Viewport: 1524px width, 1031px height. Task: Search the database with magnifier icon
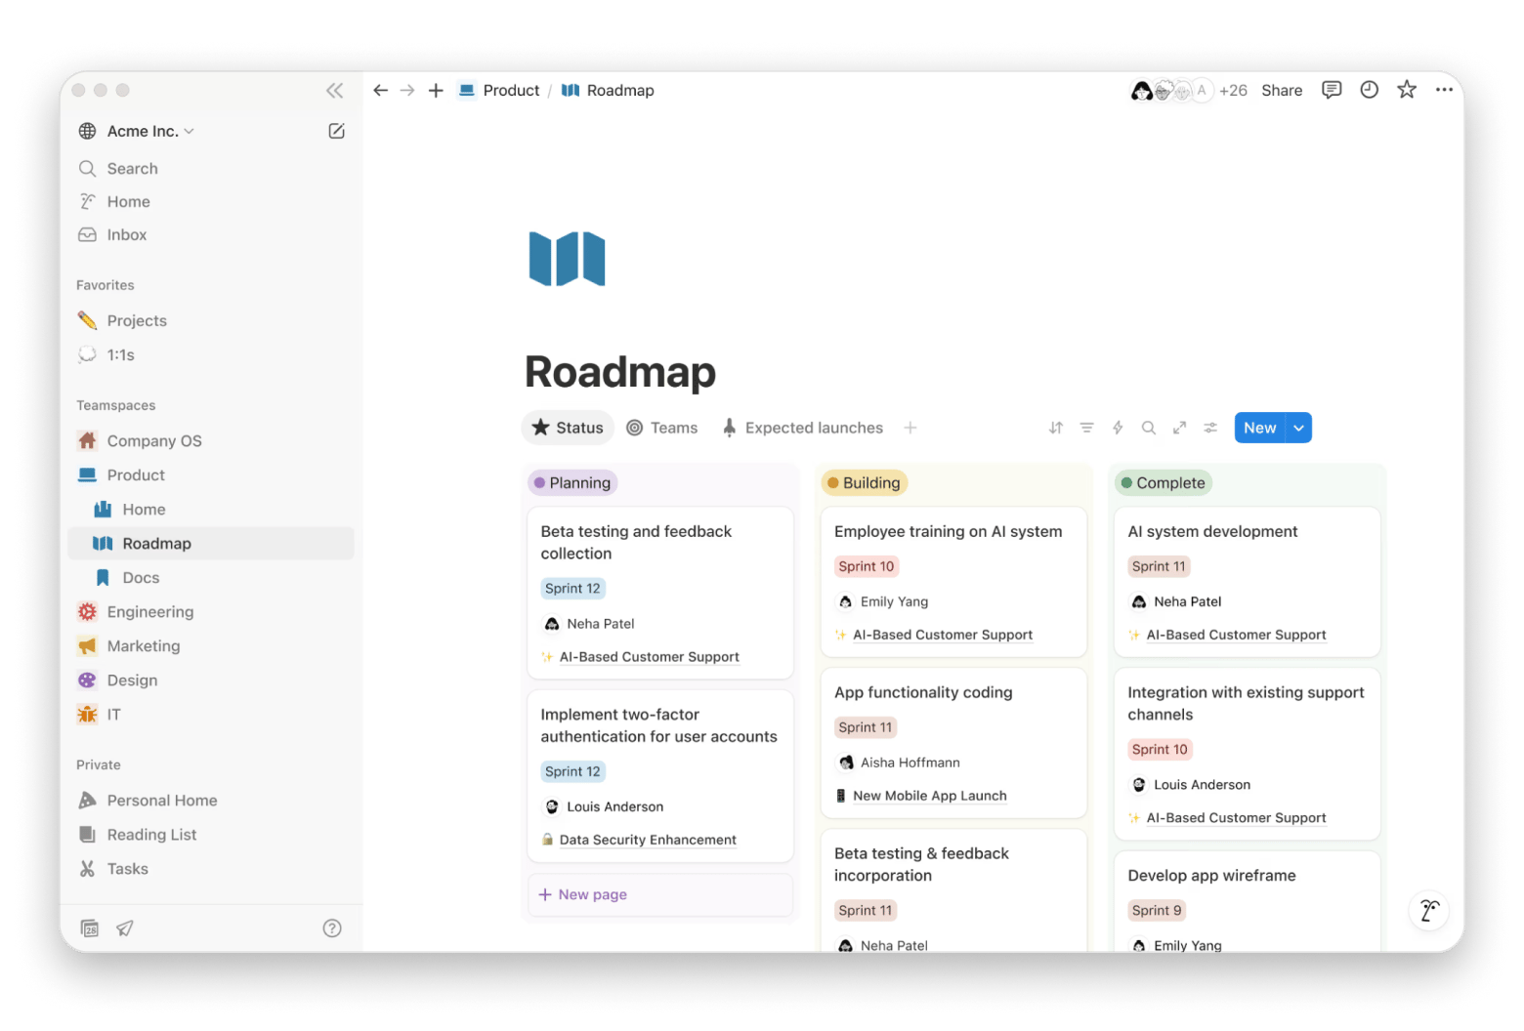point(1149,428)
